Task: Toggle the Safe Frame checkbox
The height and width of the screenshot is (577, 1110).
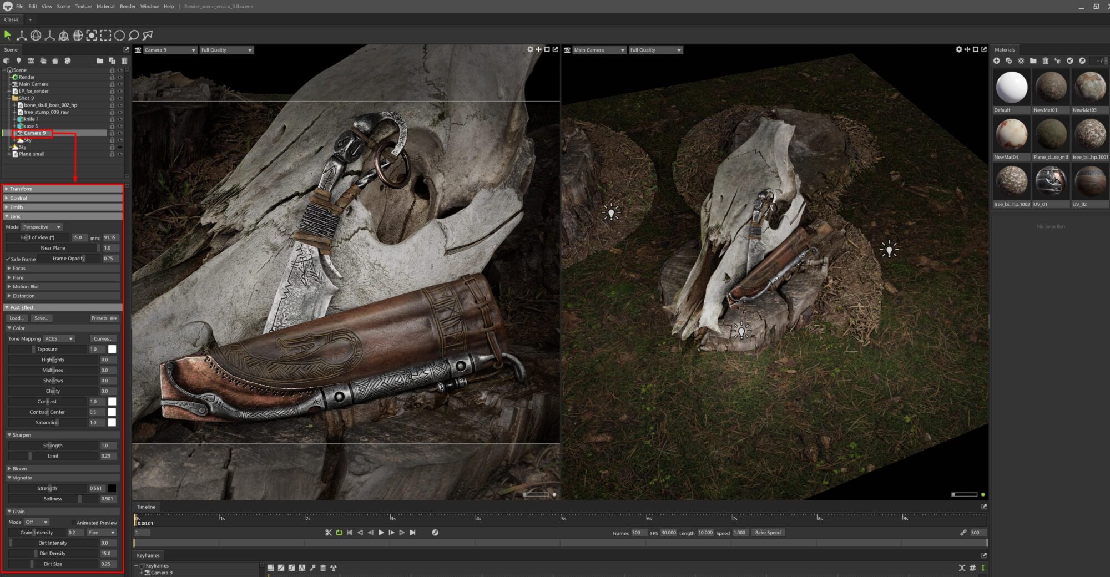Action: 8,259
